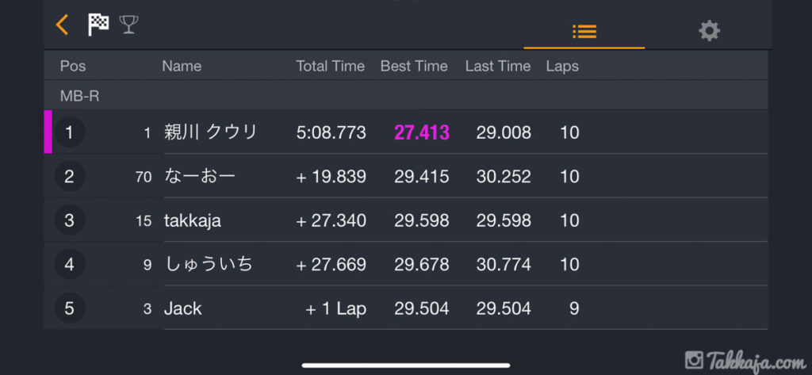Switch to the results list tab
The image size is (812, 375).
click(x=584, y=32)
